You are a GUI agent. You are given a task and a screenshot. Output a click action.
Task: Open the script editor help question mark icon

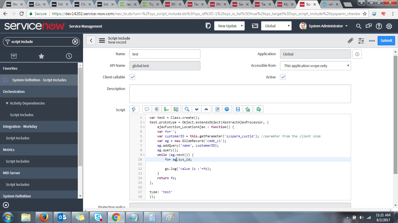227,109
